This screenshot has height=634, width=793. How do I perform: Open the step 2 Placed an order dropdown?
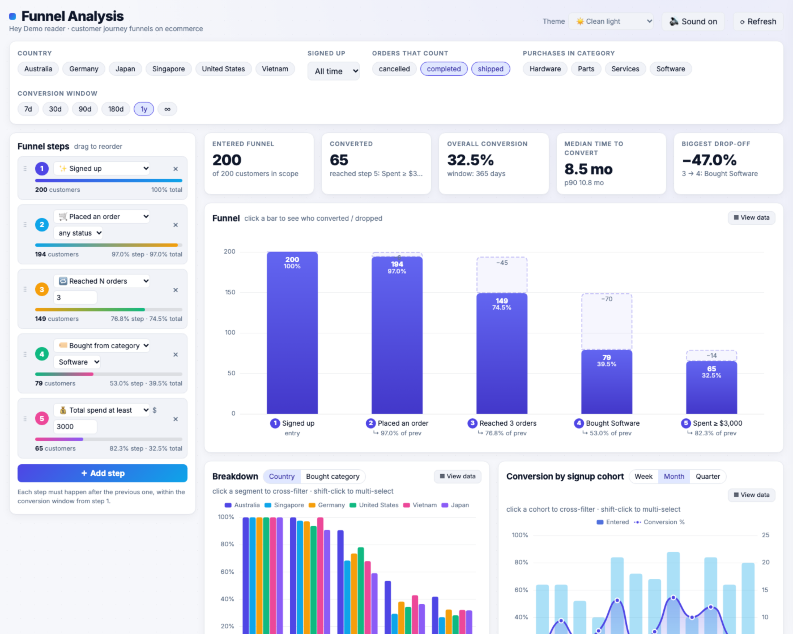[102, 217]
